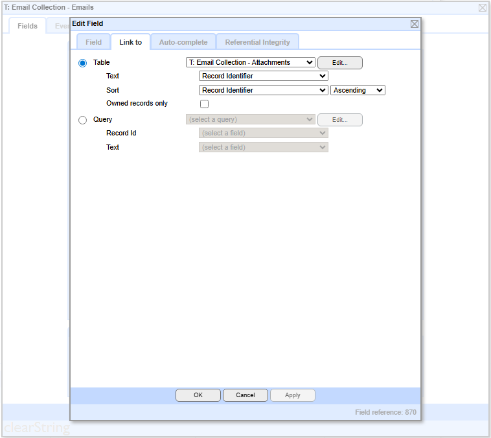Enable the Owned records only checkbox

click(x=204, y=104)
